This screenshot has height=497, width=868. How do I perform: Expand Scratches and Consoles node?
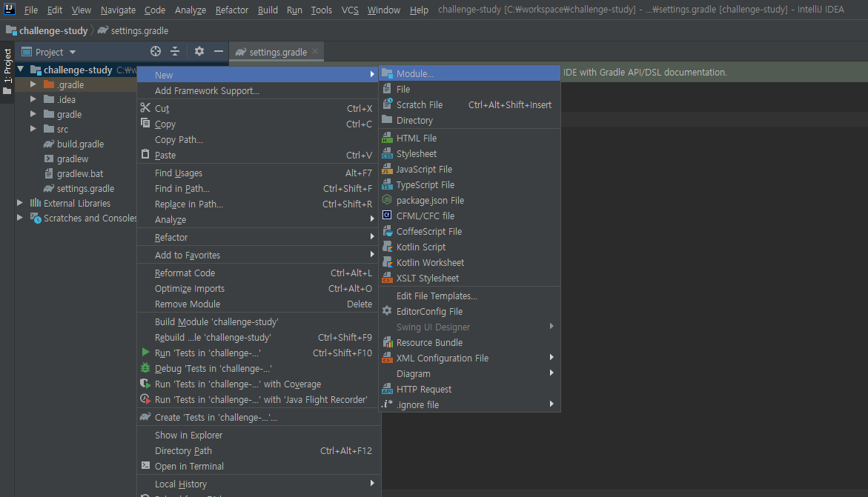pos(20,218)
